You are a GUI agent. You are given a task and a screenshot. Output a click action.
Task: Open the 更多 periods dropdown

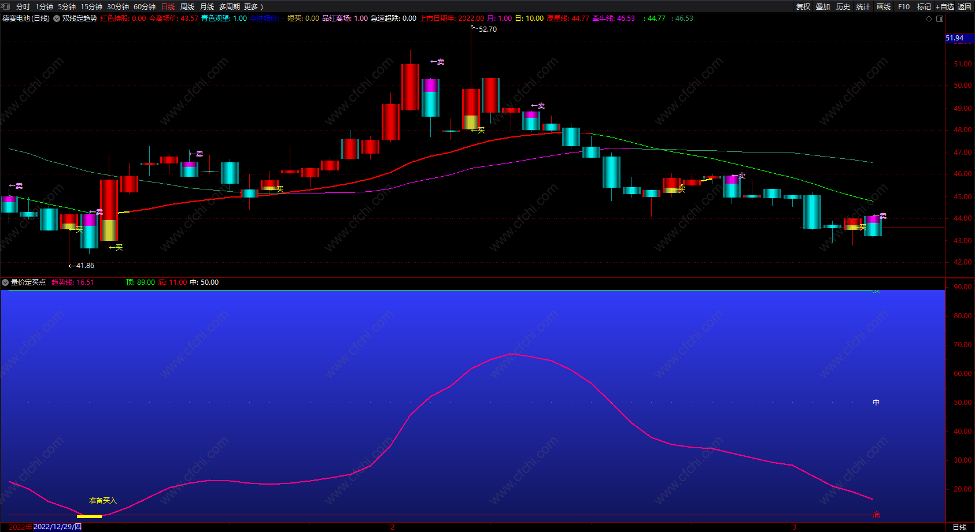(254, 6)
